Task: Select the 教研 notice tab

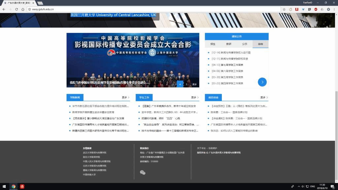Action: (x=229, y=44)
